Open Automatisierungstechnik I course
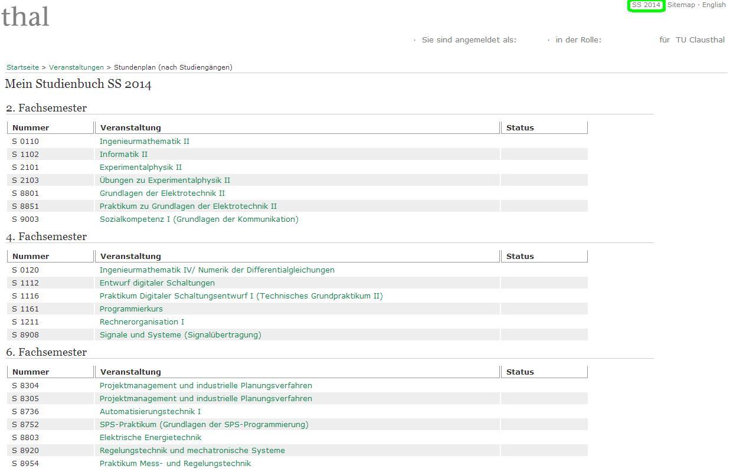Screen dimensions: 730x469 tap(150, 412)
